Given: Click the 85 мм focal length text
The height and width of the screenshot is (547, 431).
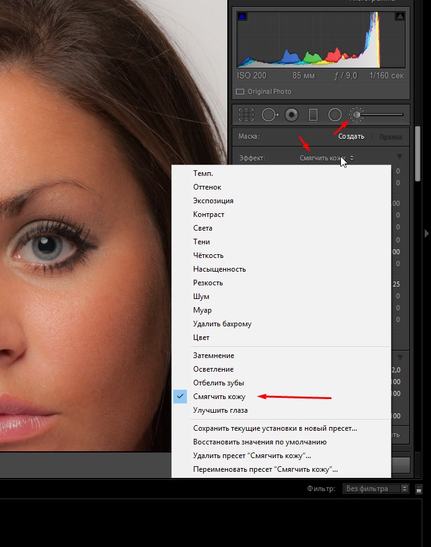Looking at the screenshot, I should (x=304, y=75).
